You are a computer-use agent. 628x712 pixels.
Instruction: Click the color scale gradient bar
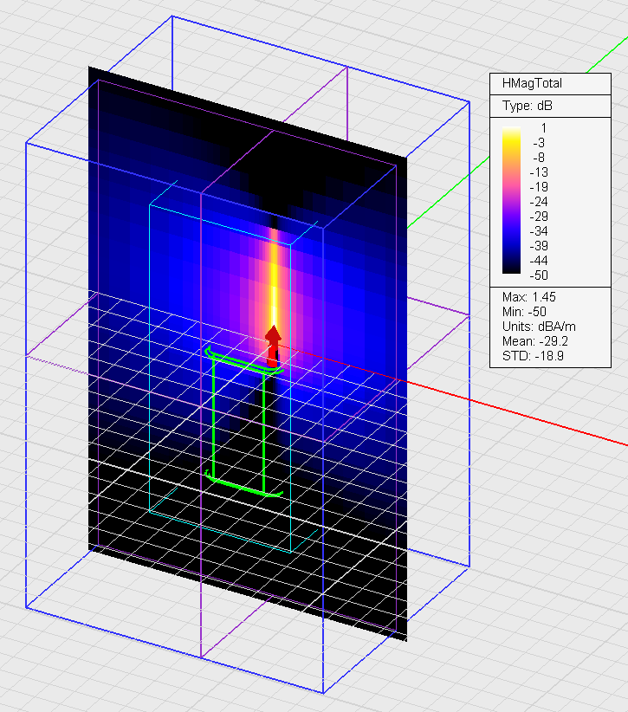pos(512,200)
